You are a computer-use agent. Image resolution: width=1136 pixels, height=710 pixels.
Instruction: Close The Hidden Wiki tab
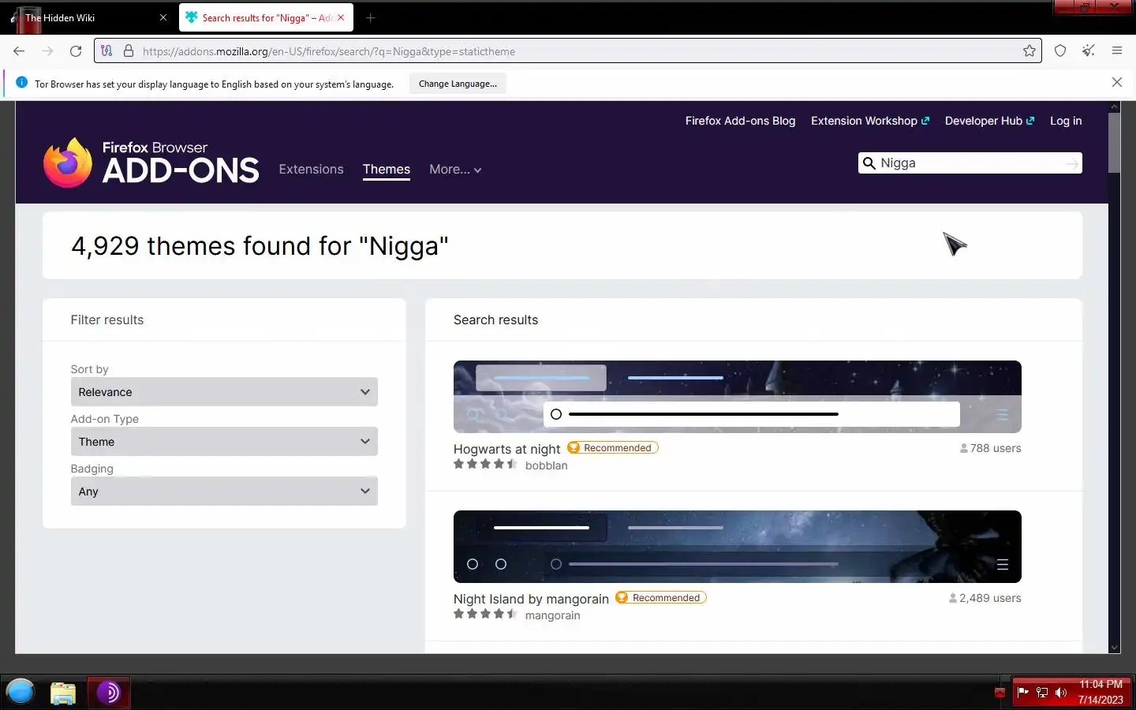(163, 17)
